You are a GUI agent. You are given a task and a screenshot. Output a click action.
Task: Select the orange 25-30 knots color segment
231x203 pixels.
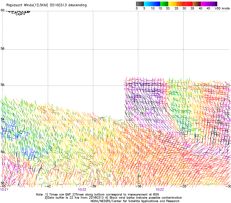[180, 4]
